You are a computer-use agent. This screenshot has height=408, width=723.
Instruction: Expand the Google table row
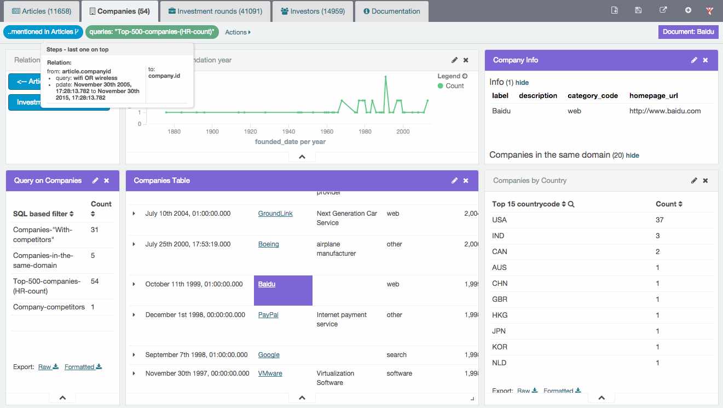pyautogui.click(x=134, y=355)
